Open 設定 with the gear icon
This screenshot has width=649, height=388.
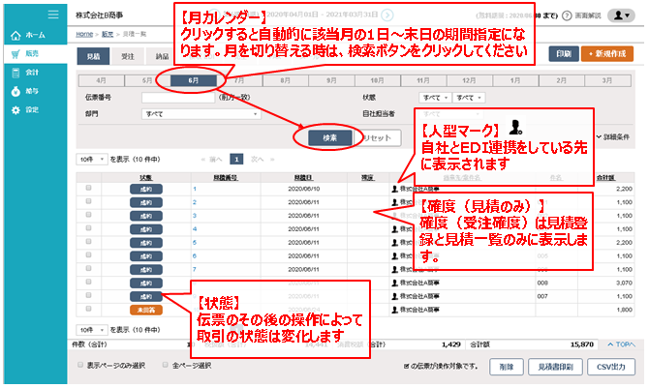pyautogui.click(x=15, y=110)
